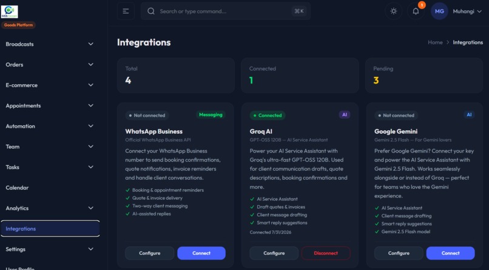Click the Integrations breadcrumb
This screenshot has width=489, height=270.
468,42
